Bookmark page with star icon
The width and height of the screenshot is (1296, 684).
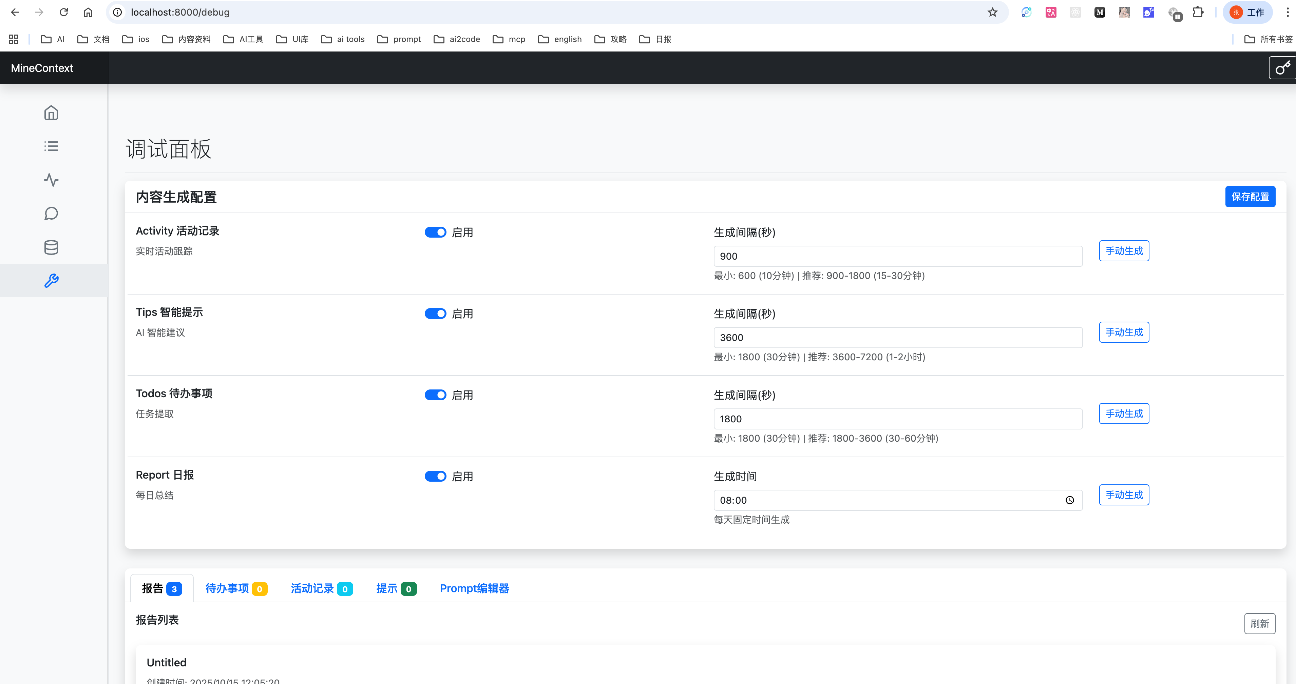coord(992,12)
